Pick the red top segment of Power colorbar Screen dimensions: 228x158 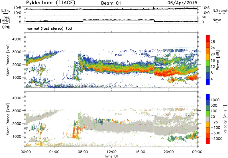[208, 38]
